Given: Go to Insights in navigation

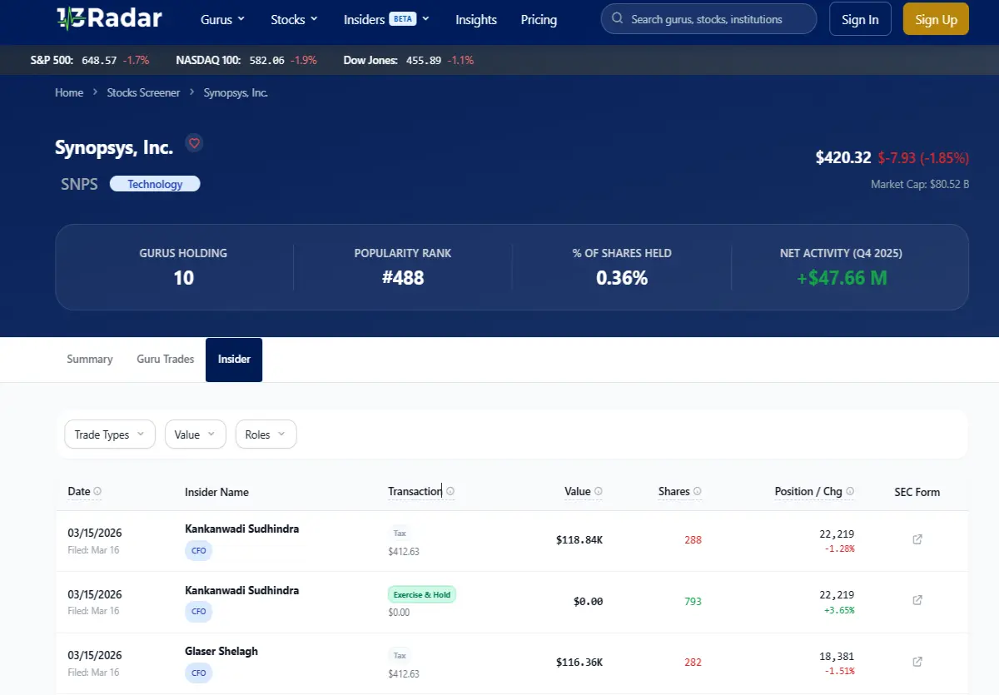Looking at the screenshot, I should (476, 19).
